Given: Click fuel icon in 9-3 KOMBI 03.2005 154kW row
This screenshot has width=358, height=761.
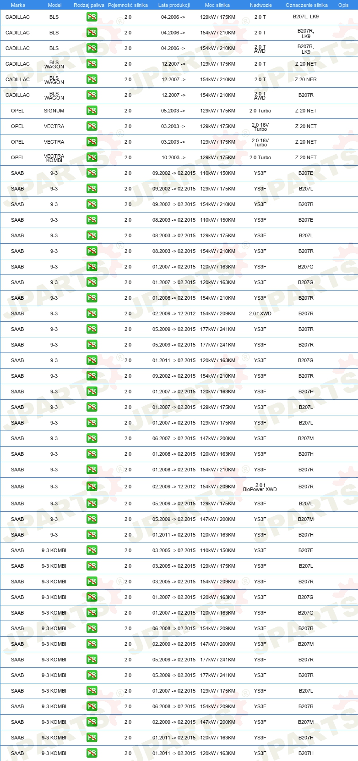Looking at the screenshot, I should [92, 582].
